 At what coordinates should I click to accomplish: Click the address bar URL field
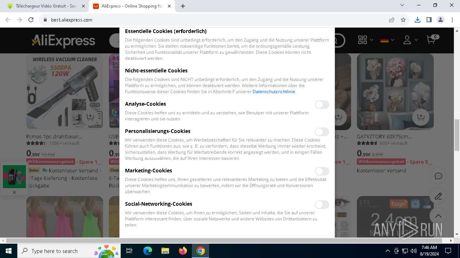tap(216, 20)
